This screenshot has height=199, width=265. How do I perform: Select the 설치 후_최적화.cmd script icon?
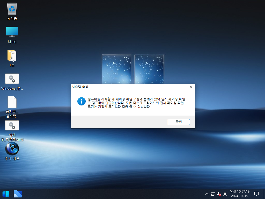coord(12,131)
